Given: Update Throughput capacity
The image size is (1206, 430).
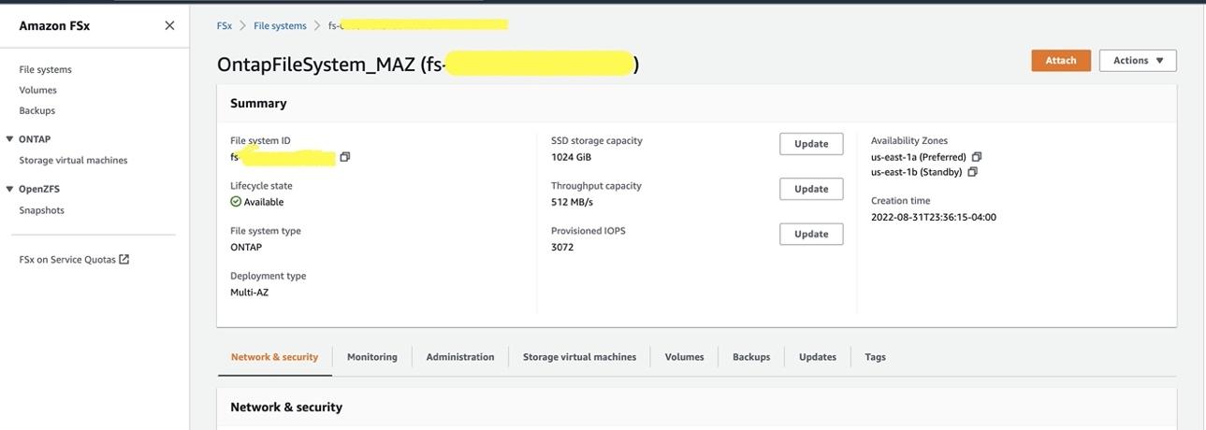Looking at the screenshot, I should 811,189.
